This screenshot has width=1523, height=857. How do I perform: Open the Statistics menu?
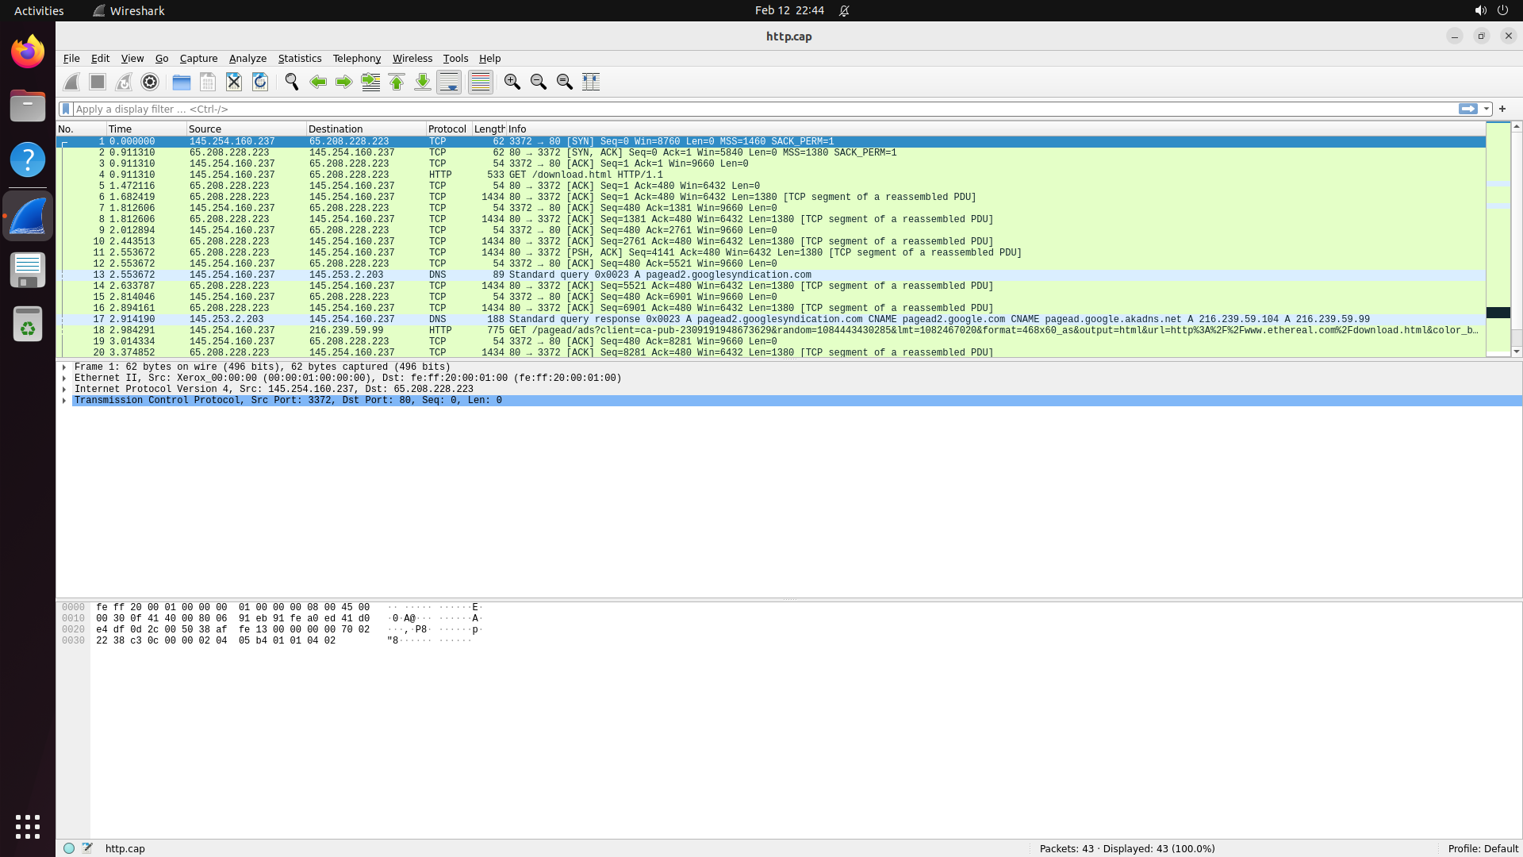299,58
